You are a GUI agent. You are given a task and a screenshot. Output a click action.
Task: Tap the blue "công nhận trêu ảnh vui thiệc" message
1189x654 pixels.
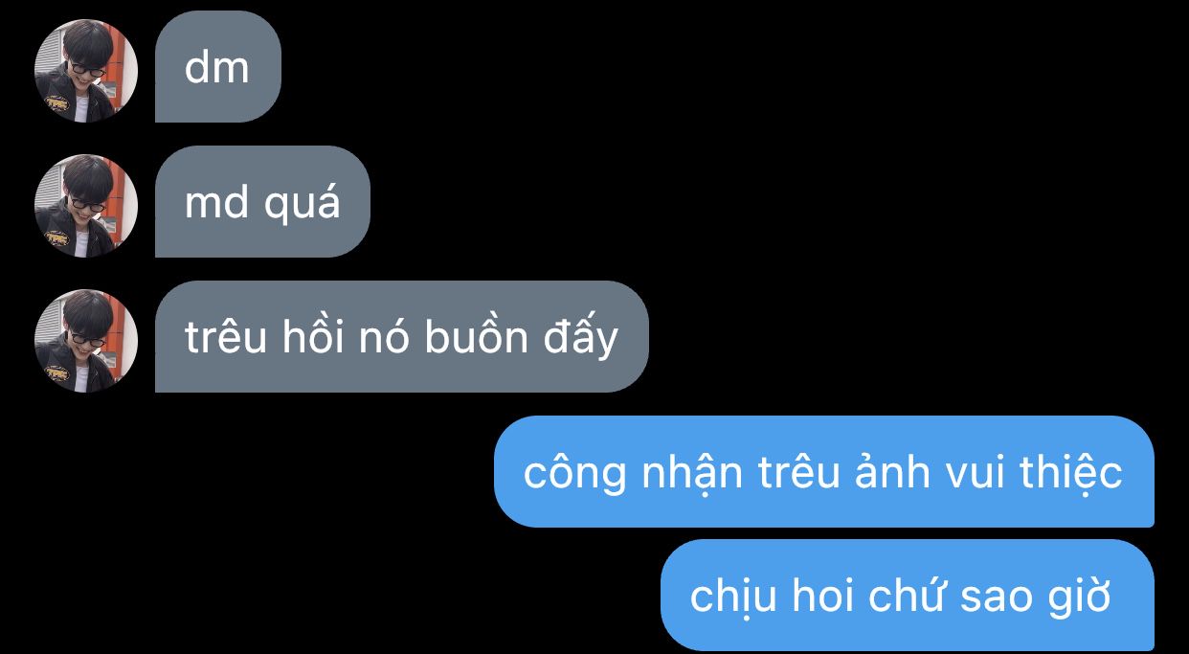824,472
